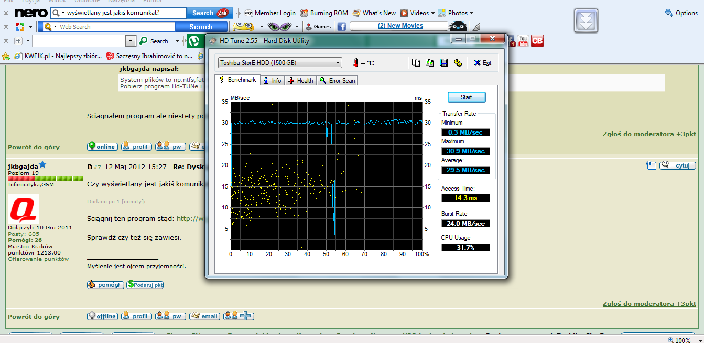Open HD Tune options wrench icon

(458, 63)
